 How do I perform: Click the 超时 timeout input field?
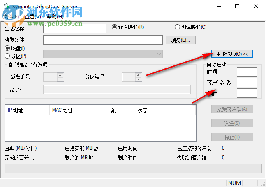[x=247, y=93]
